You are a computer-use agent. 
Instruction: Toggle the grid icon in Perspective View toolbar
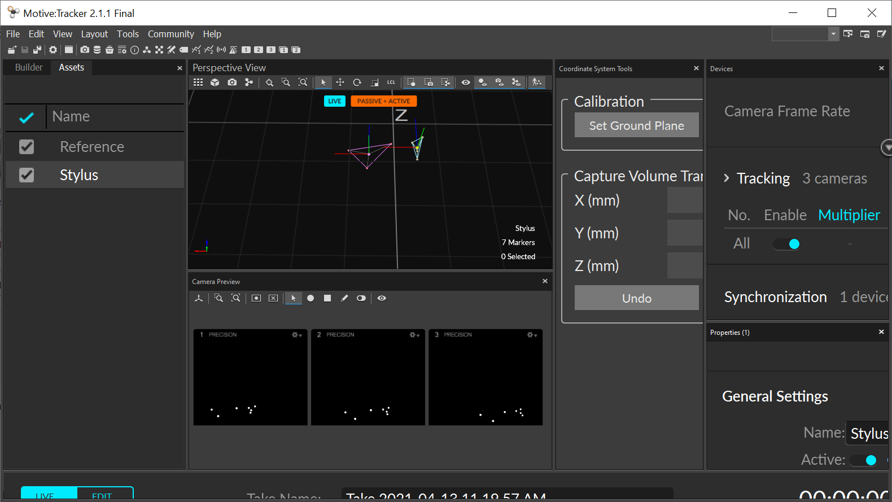tap(198, 82)
